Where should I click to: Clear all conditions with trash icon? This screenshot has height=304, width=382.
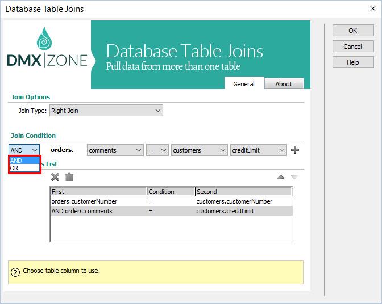pos(69,177)
